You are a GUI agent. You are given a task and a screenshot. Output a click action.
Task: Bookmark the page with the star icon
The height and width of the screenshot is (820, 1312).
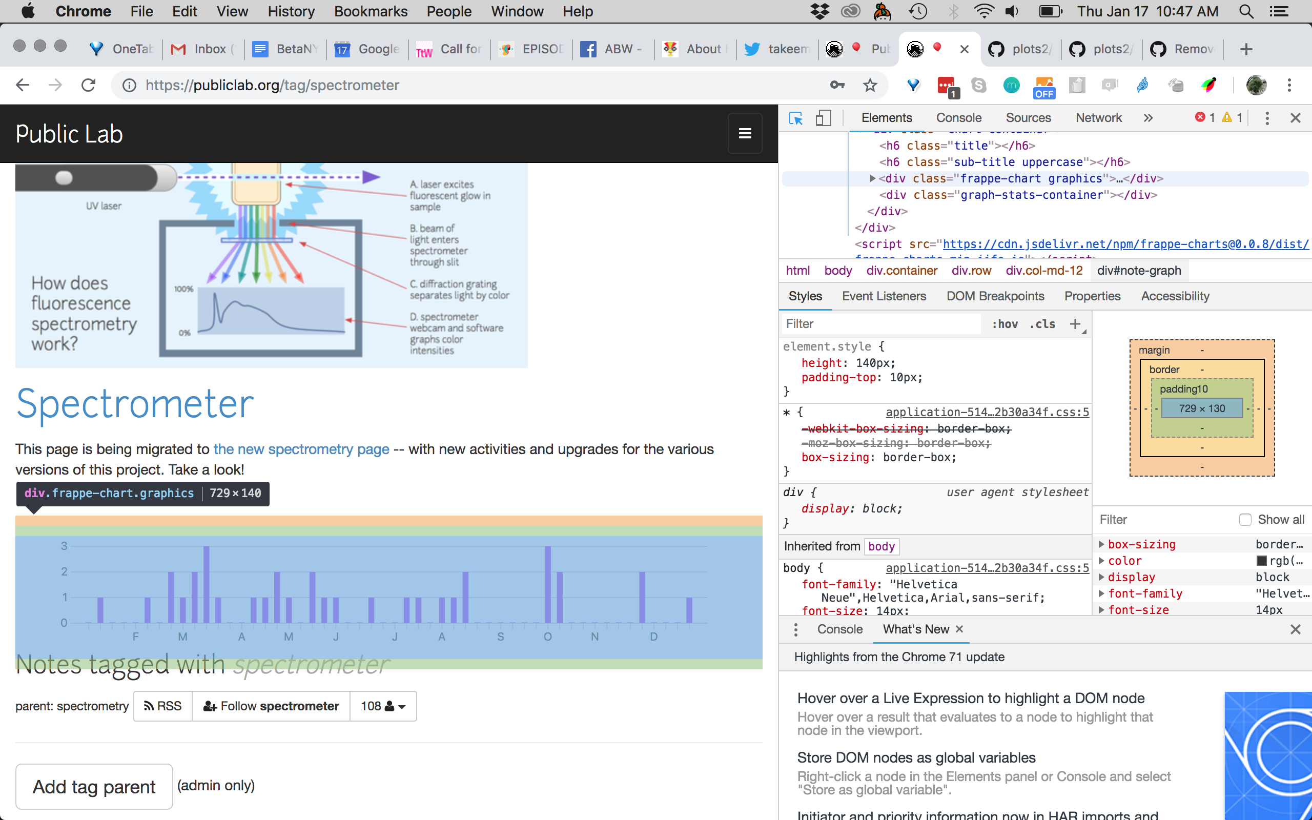870,85
